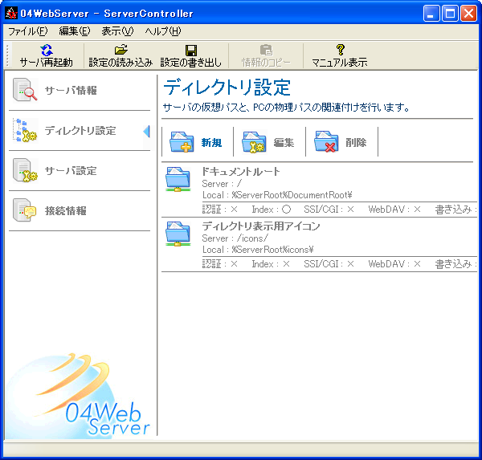Click 設定の書き出し floppy disk icon
Viewport: 482px width, 460px height.
point(191,50)
